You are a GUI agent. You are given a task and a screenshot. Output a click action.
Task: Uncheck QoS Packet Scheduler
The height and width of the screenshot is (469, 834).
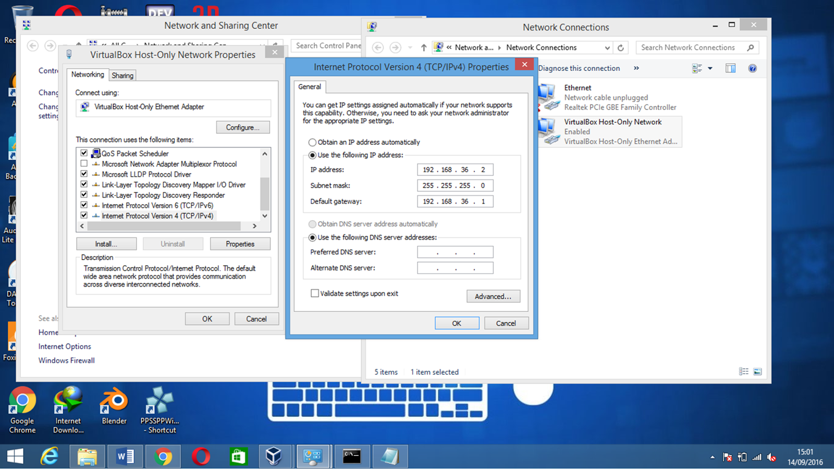pyautogui.click(x=84, y=153)
